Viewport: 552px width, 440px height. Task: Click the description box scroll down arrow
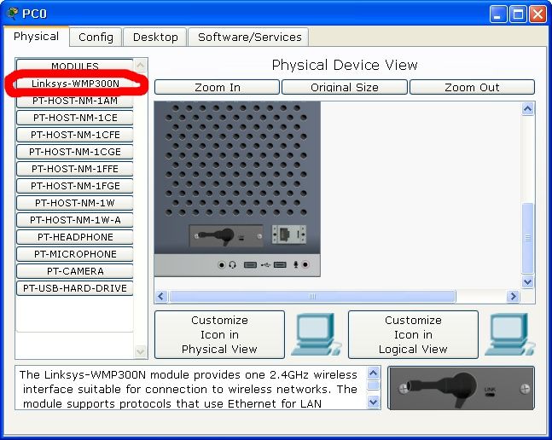(x=373, y=402)
